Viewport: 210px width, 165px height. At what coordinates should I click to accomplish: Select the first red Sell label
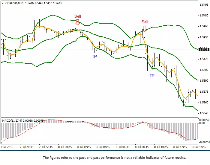78,16
